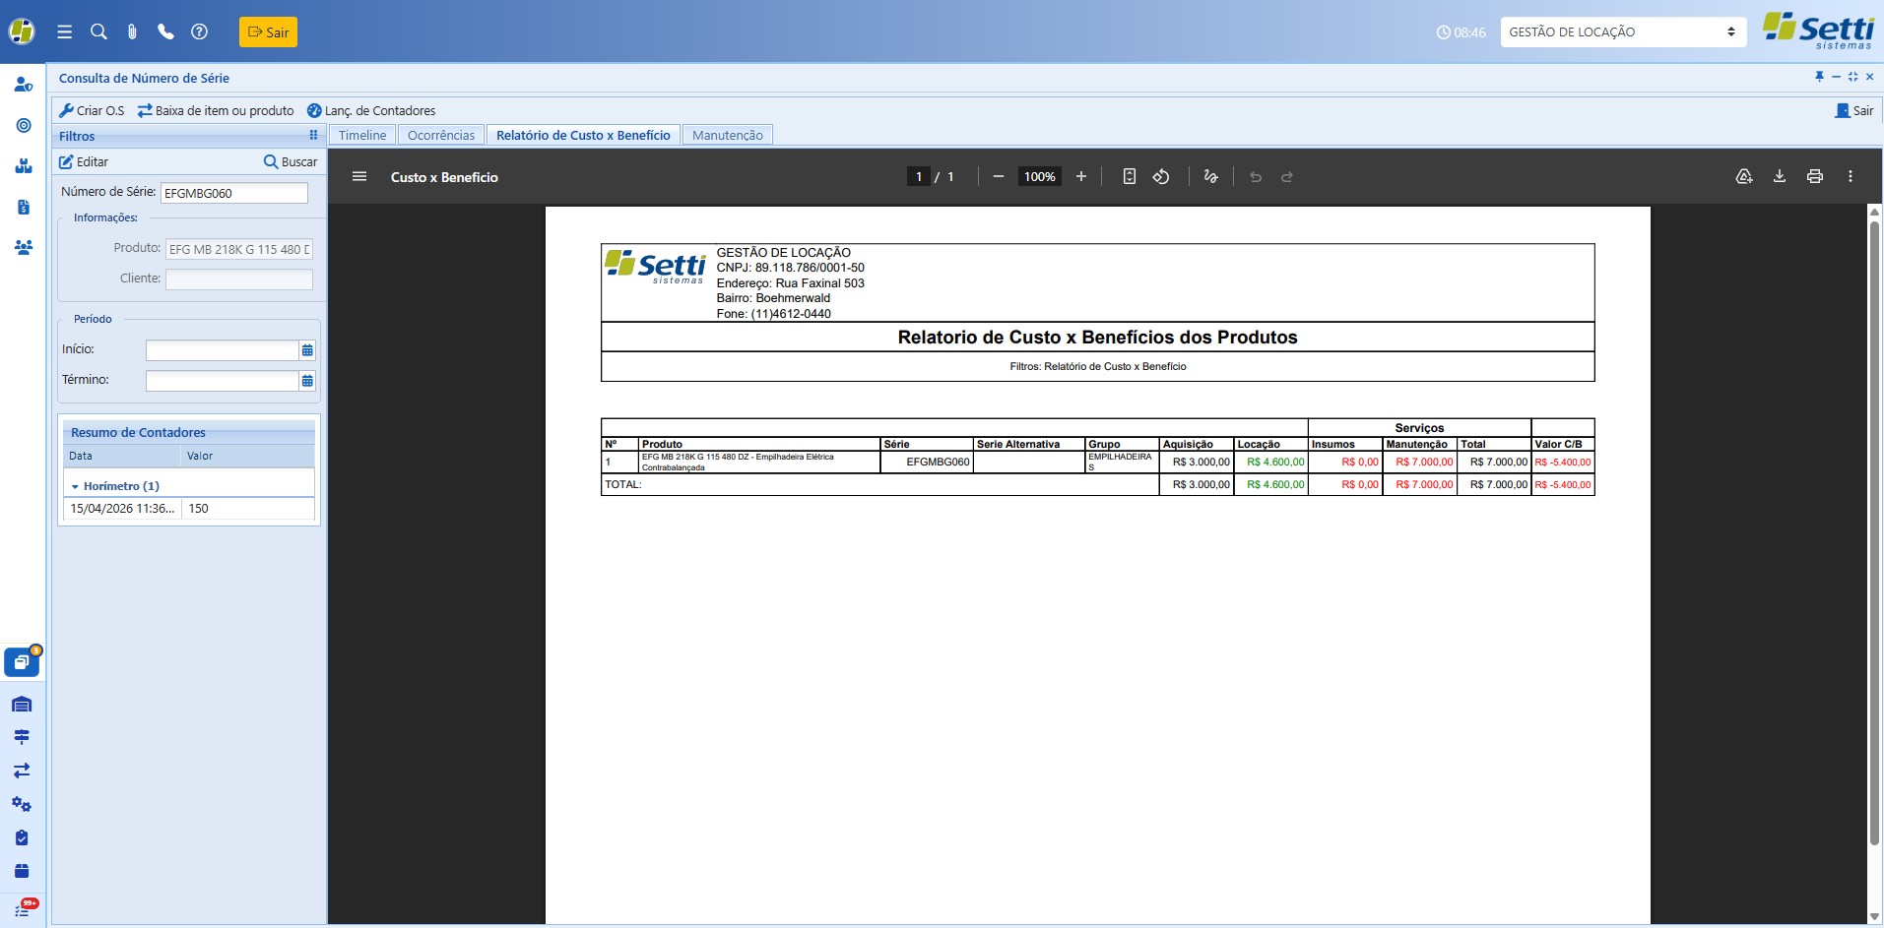This screenshot has width=1884, height=928.
Task: Open the windows stack icon with badge
Action: pyautogui.click(x=22, y=662)
